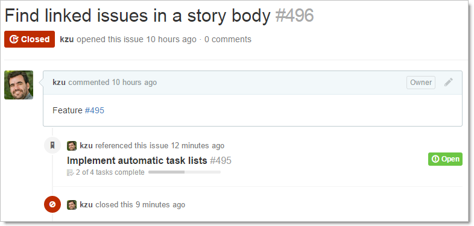Open the Implement automatic task lists issue
The width and height of the screenshot is (474, 226).
pyautogui.click(x=137, y=160)
